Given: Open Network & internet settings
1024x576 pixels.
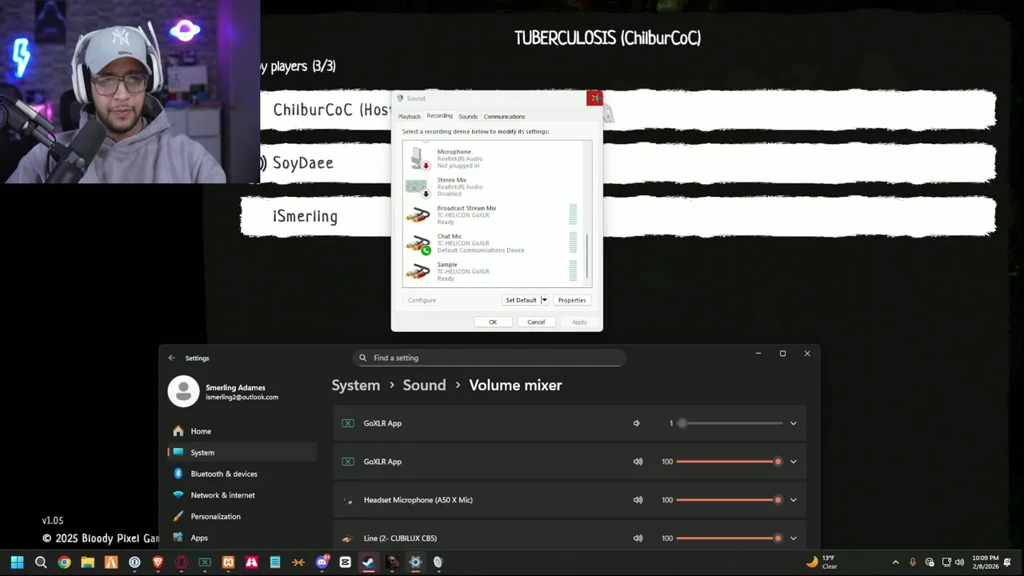Looking at the screenshot, I should [242, 495].
